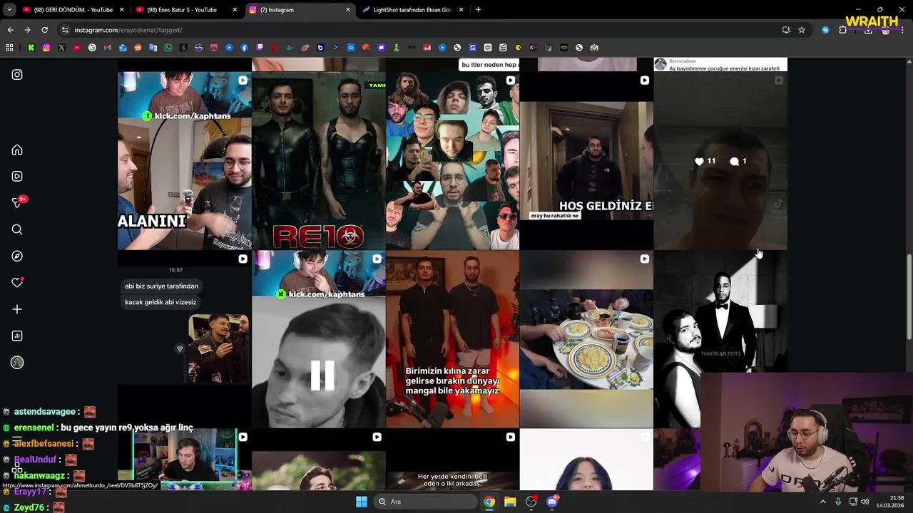
Task: Open Reels from Instagram sidebar
Action: tap(17, 176)
